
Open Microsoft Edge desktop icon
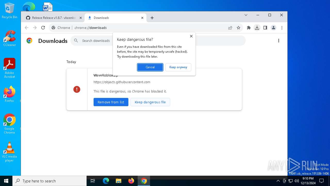pyautogui.click(x=29, y=7)
